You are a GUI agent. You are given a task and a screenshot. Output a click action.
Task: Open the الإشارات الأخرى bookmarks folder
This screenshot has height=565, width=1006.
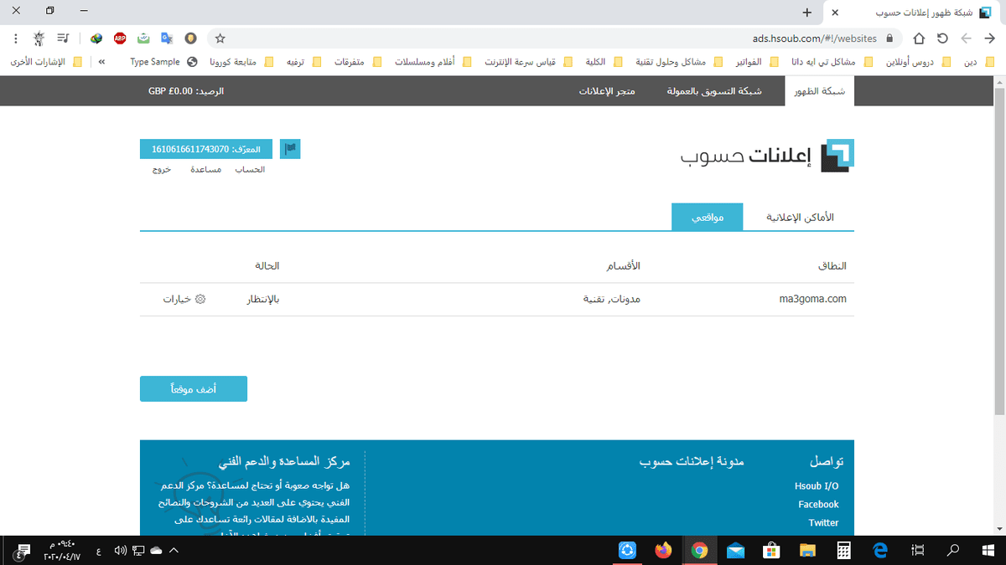point(48,61)
